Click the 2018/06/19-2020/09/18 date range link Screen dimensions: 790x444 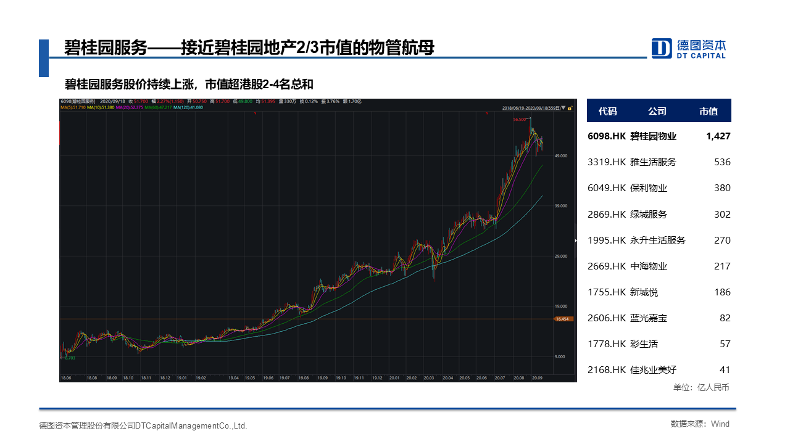[531, 108]
